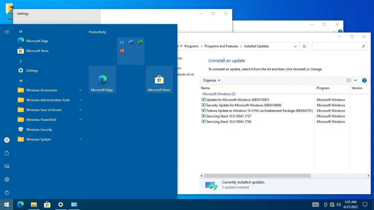The height and width of the screenshot is (210, 374).
Task: Click the letter M app list header
Action: (21, 32)
